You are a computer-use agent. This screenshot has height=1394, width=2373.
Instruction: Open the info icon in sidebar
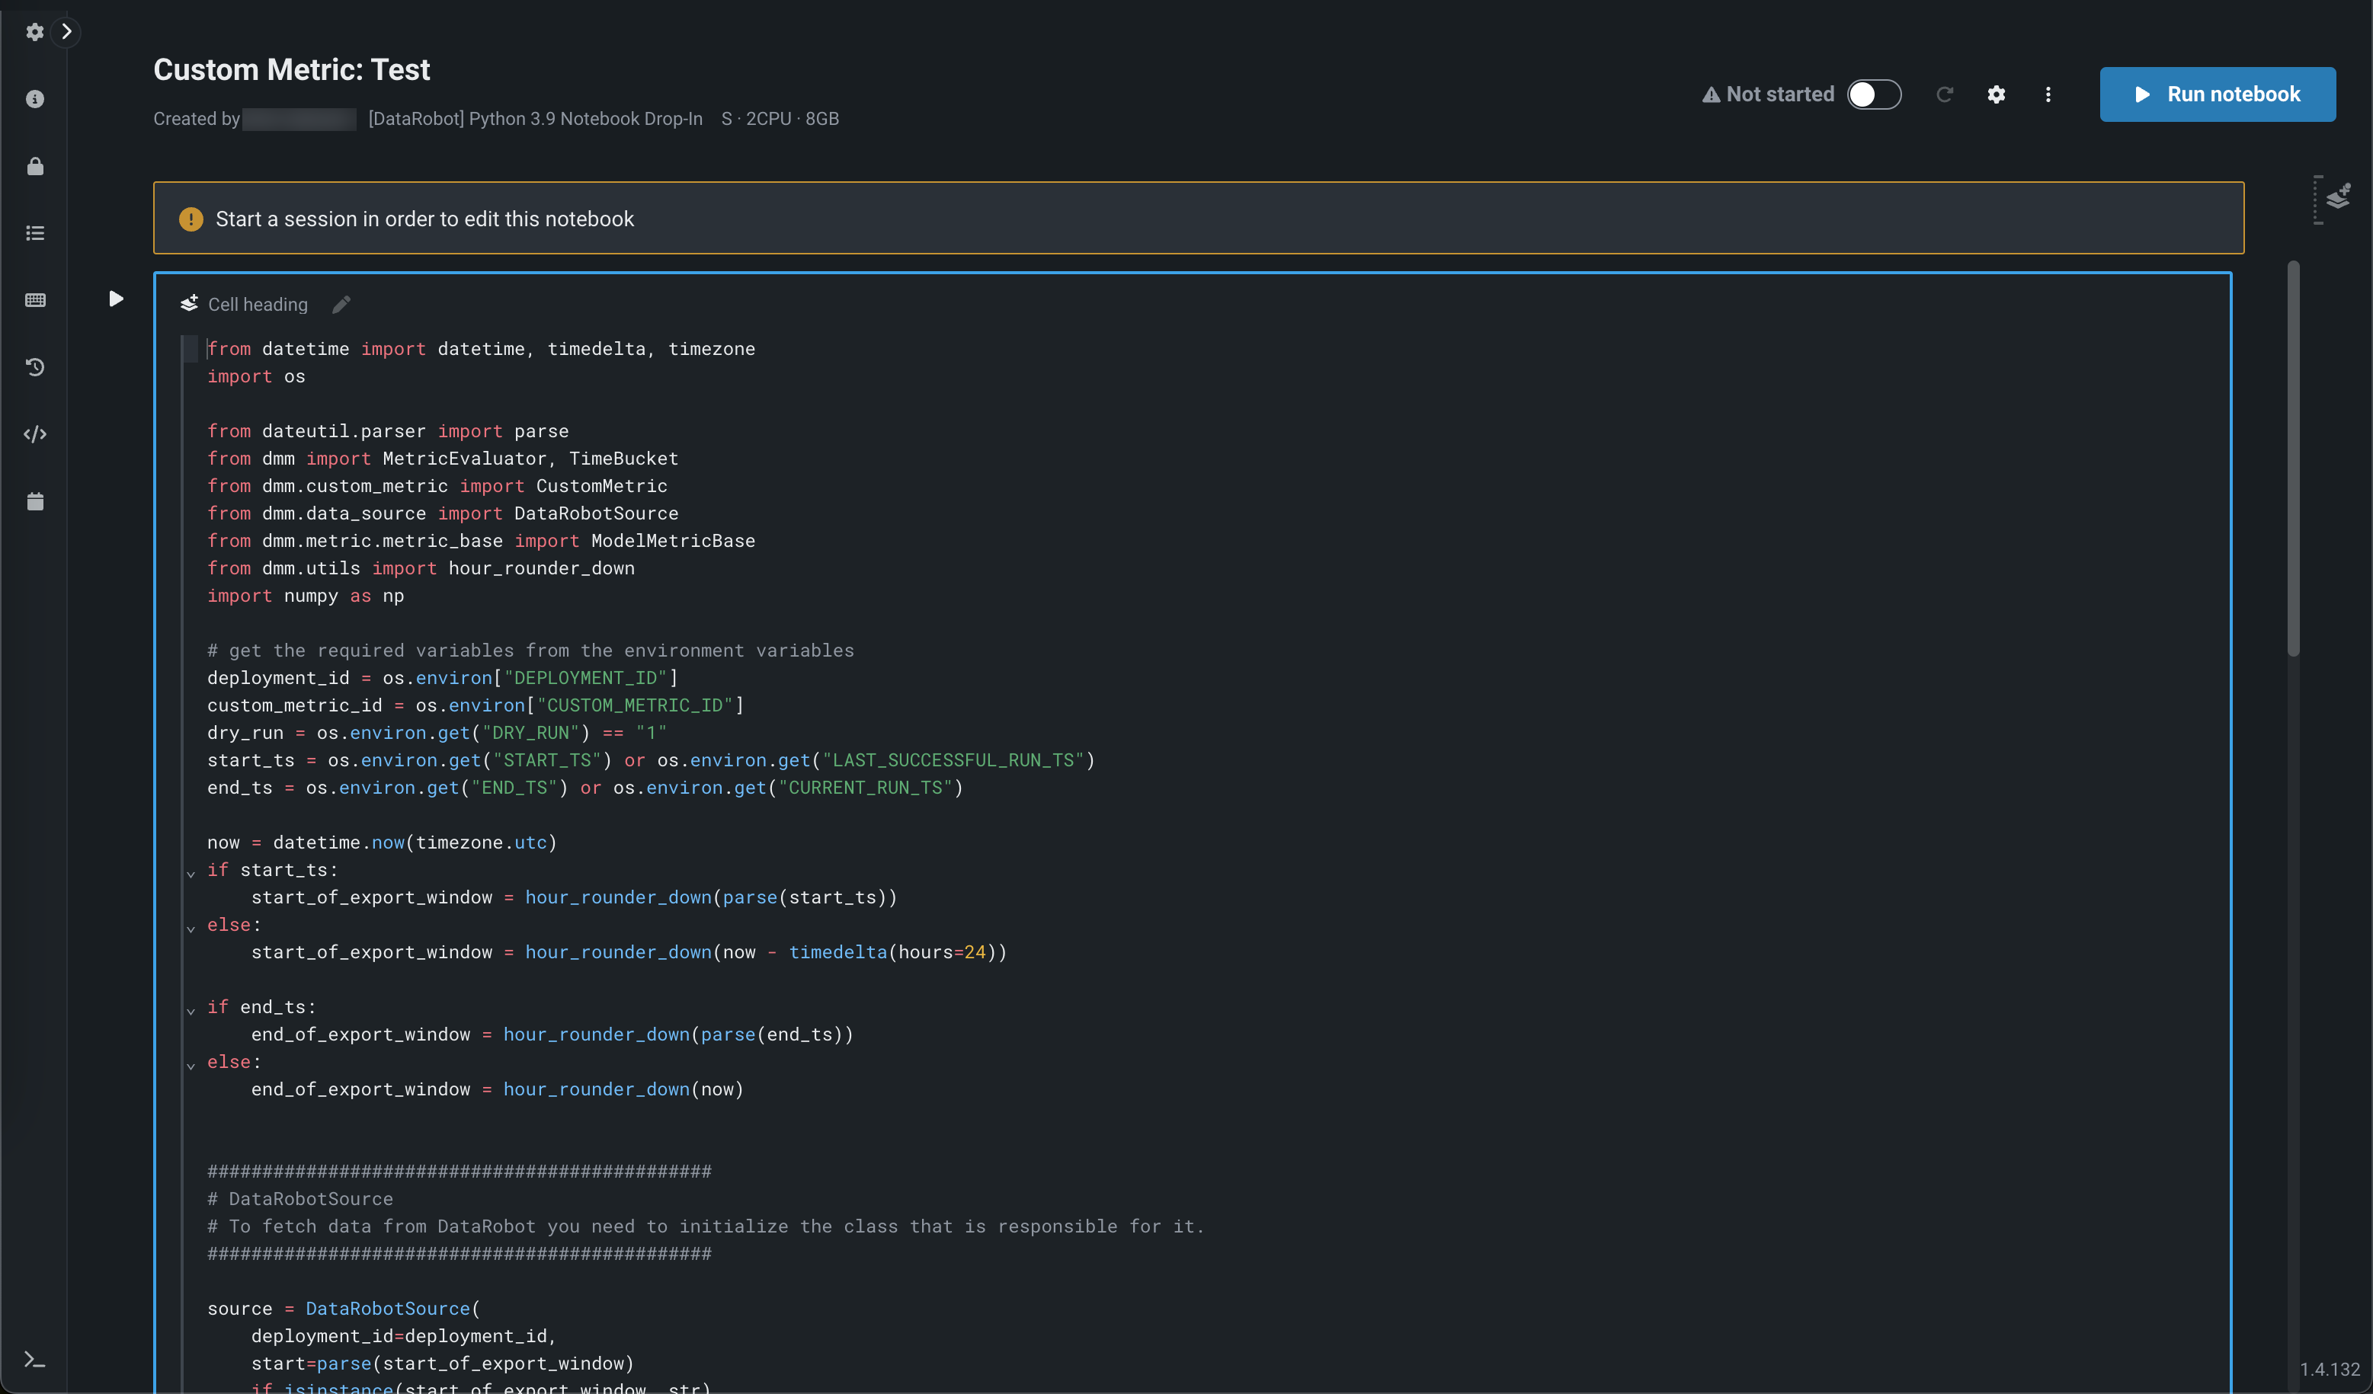[x=35, y=99]
